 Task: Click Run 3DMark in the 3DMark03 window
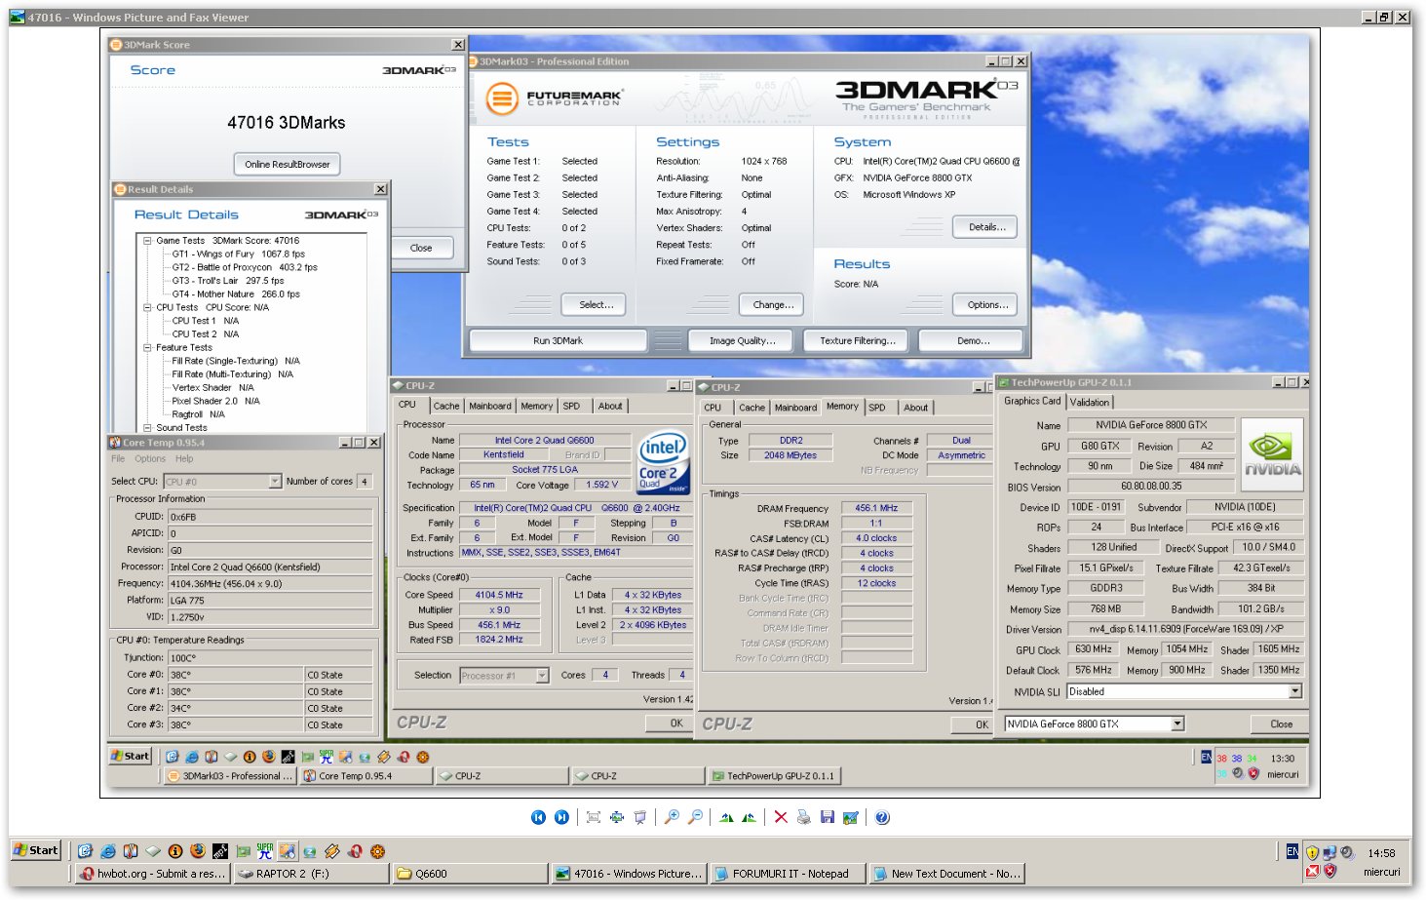(x=558, y=340)
